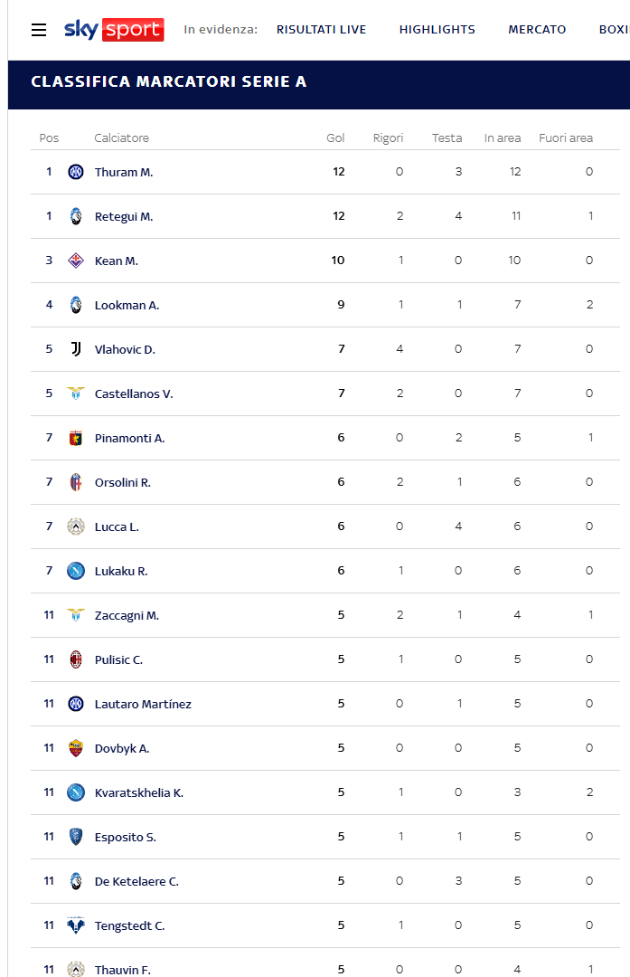Click Bologna crest beside Orsolini R.

pos(76,482)
